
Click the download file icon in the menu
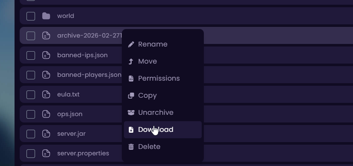(x=131, y=130)
